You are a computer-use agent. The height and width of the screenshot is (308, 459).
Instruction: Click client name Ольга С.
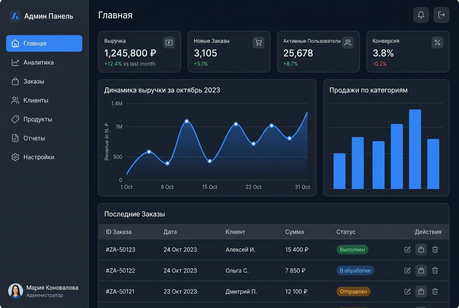237,271
